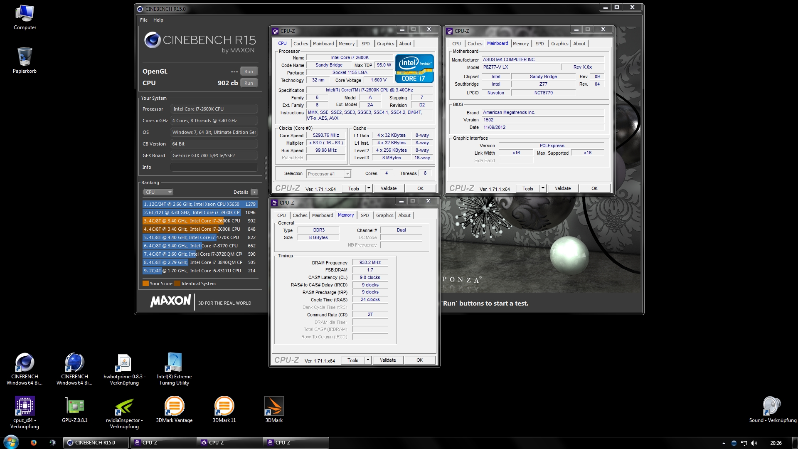Screen dimensions: 798x449
Task: Click the blue globe tray icon
Action: click(734, 443)
